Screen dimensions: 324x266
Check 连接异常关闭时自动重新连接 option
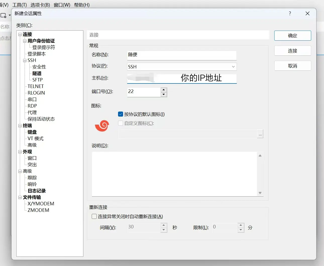click(x=94, y=216)
